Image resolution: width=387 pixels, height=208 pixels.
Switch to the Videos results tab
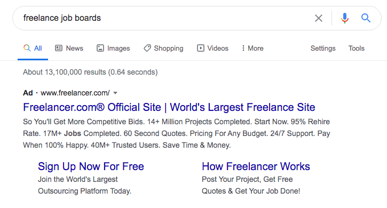click(x=213, y=48)
